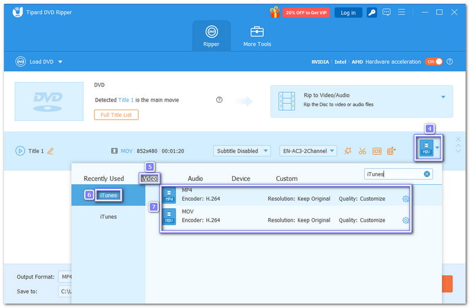470x308 pixels.
Task: Click the rename pencil icon beside Title 1
Action: coord(51,151)
